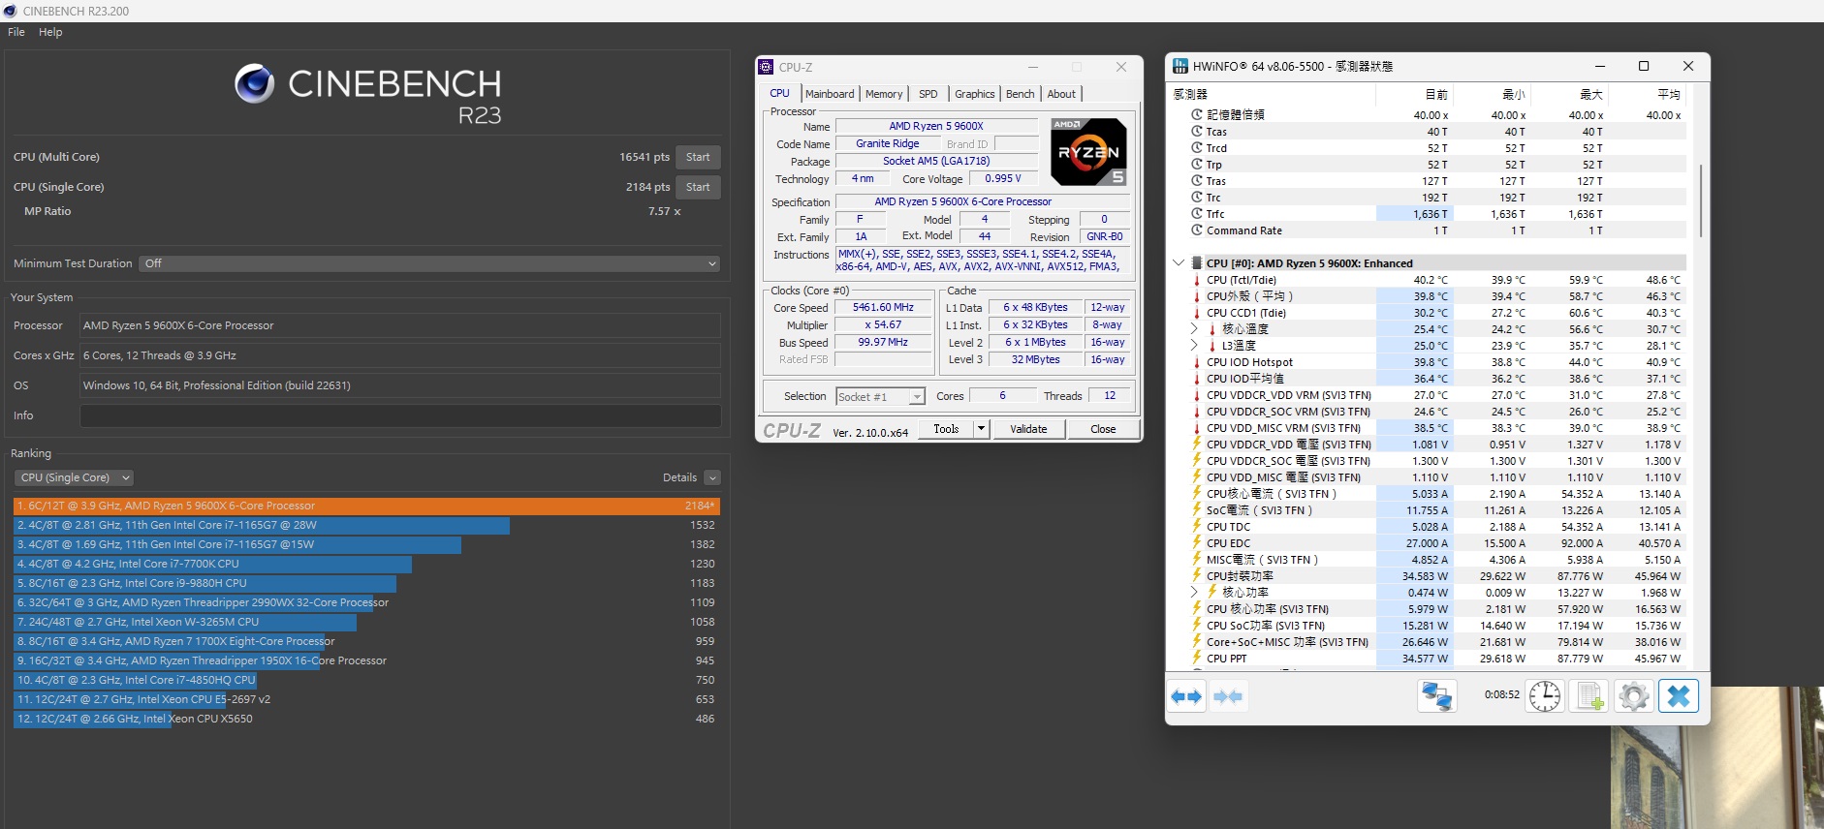The width and height of the screenshot is (1824, 829).
Task: Select the Threadripper 2990WX ranking row
Action: coord(366,602)
